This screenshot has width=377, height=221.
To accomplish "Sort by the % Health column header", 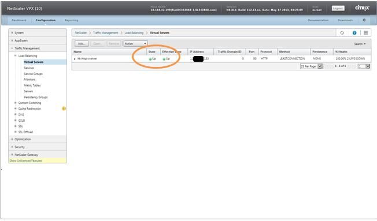I will tap(352, 52).
